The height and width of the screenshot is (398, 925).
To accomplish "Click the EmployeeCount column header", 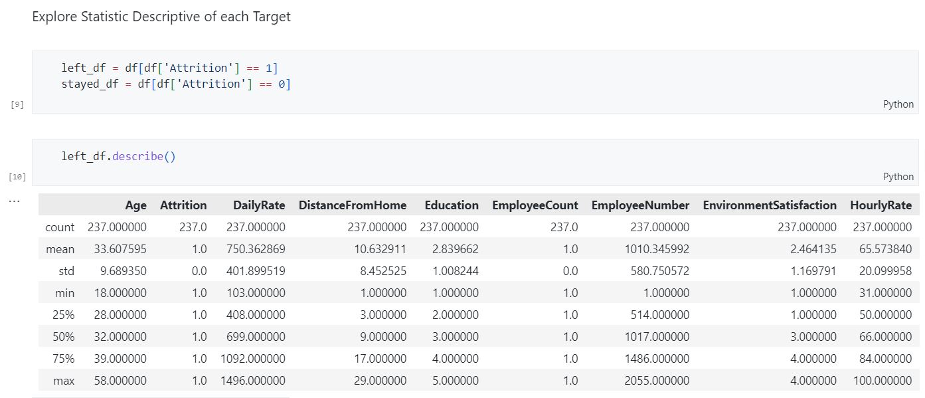I will (x=535, y=205).
